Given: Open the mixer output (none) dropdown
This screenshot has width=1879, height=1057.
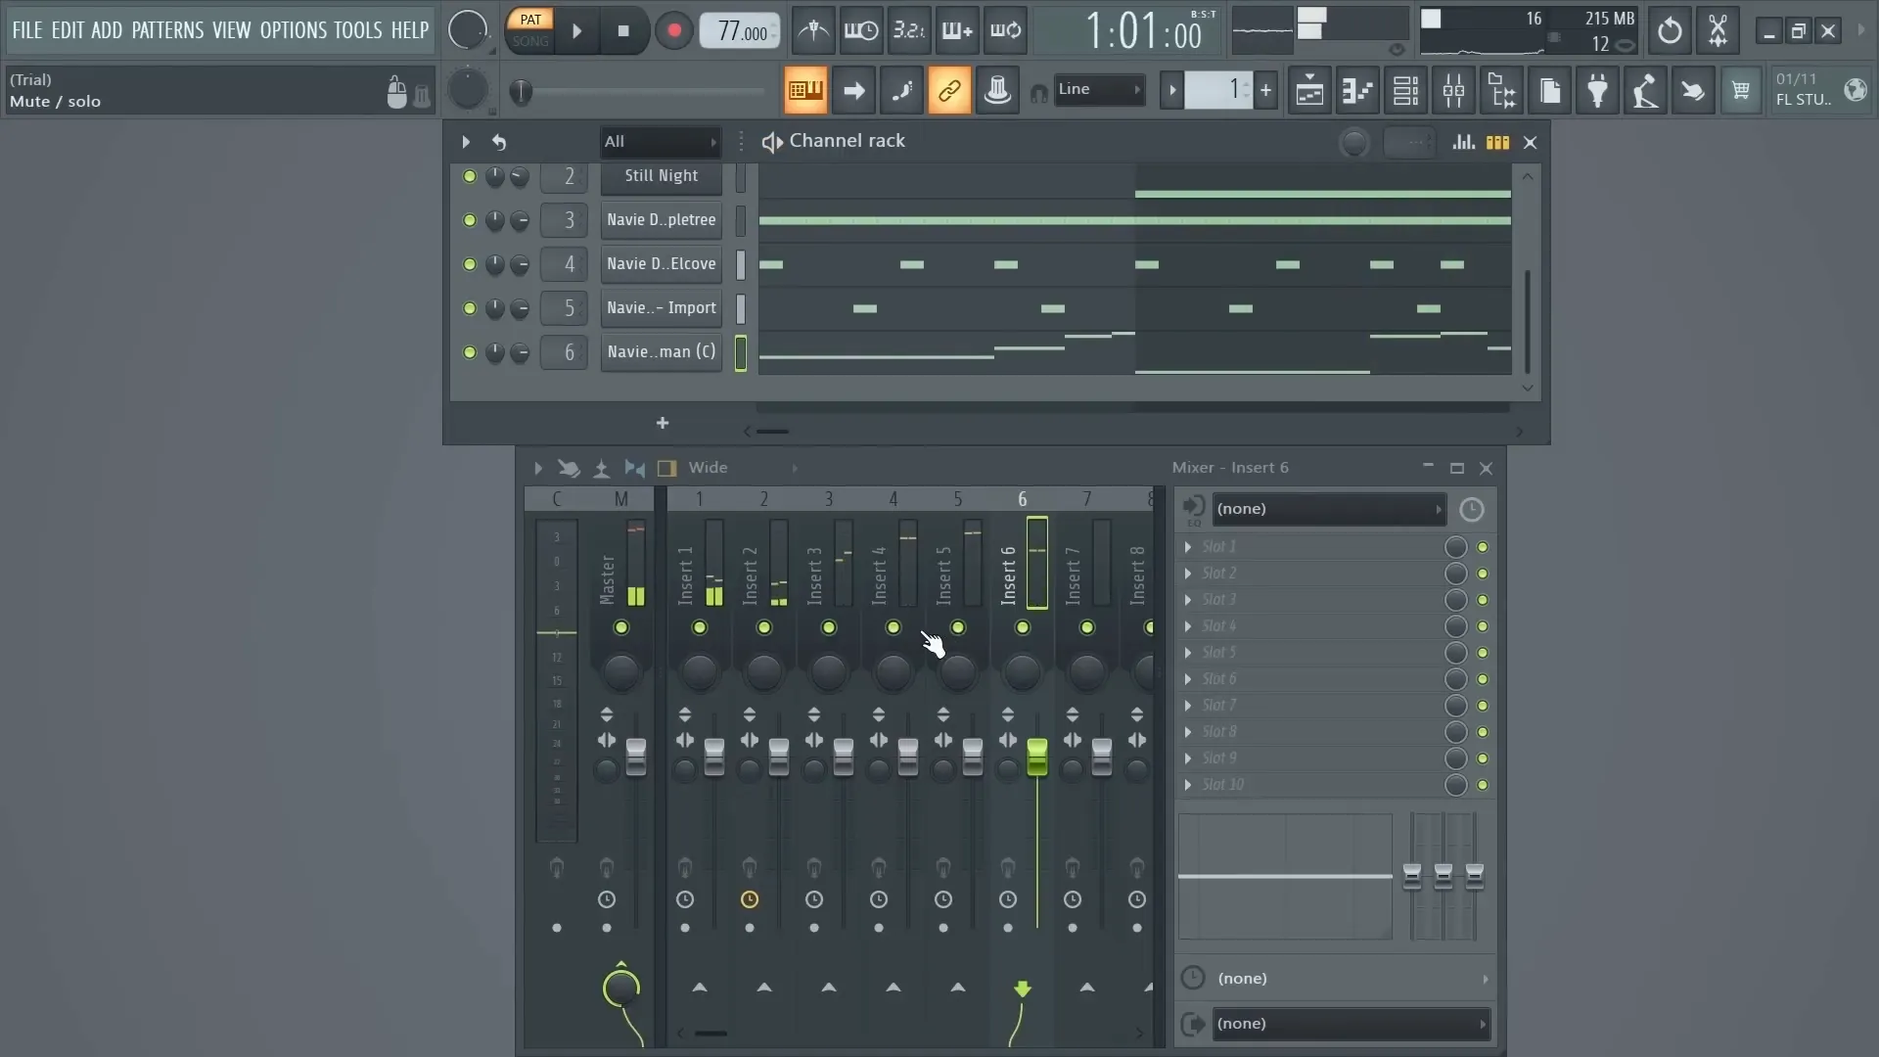Looking at the screenshot, I should (1351, 1024).
